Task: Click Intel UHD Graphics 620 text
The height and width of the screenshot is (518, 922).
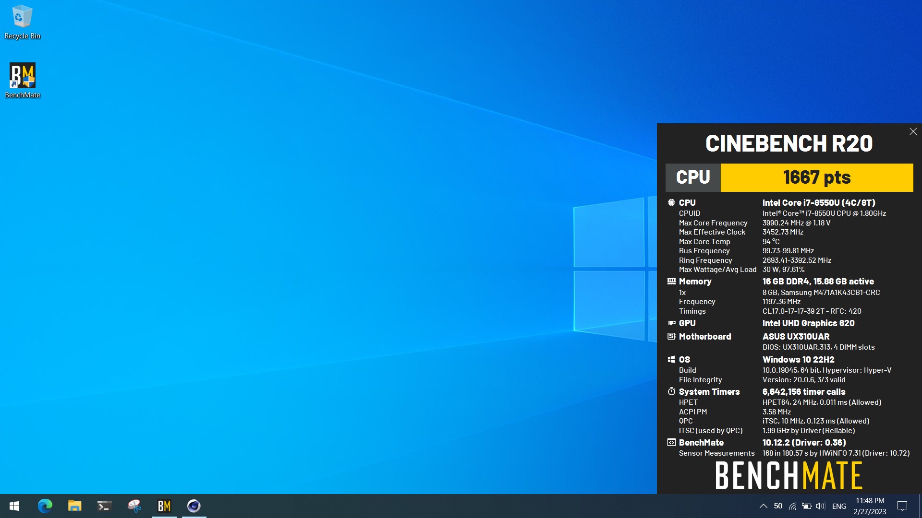Action: [x=808, y=323]
